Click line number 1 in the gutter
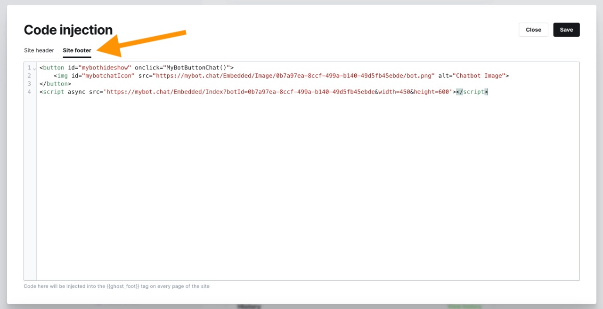 29,68
